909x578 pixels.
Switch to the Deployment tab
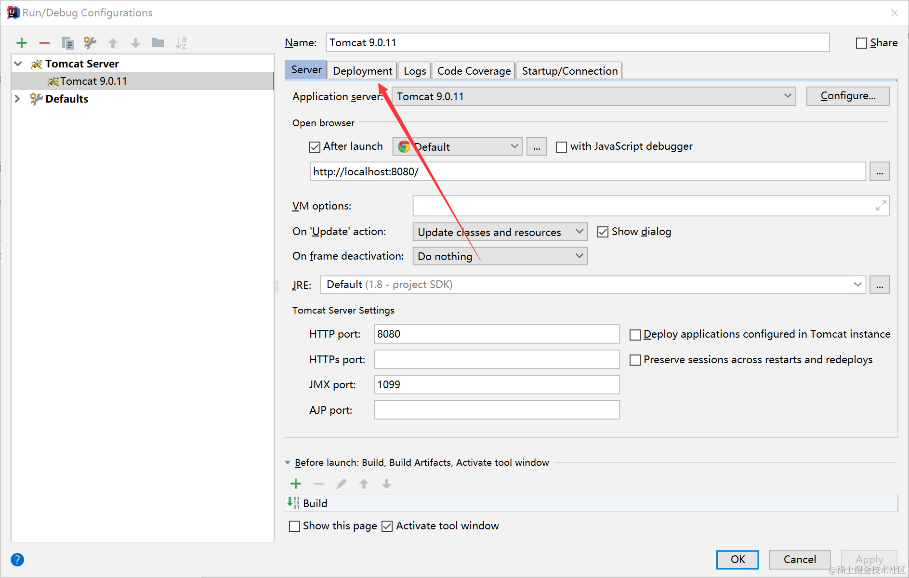click(x=363, y=71)
